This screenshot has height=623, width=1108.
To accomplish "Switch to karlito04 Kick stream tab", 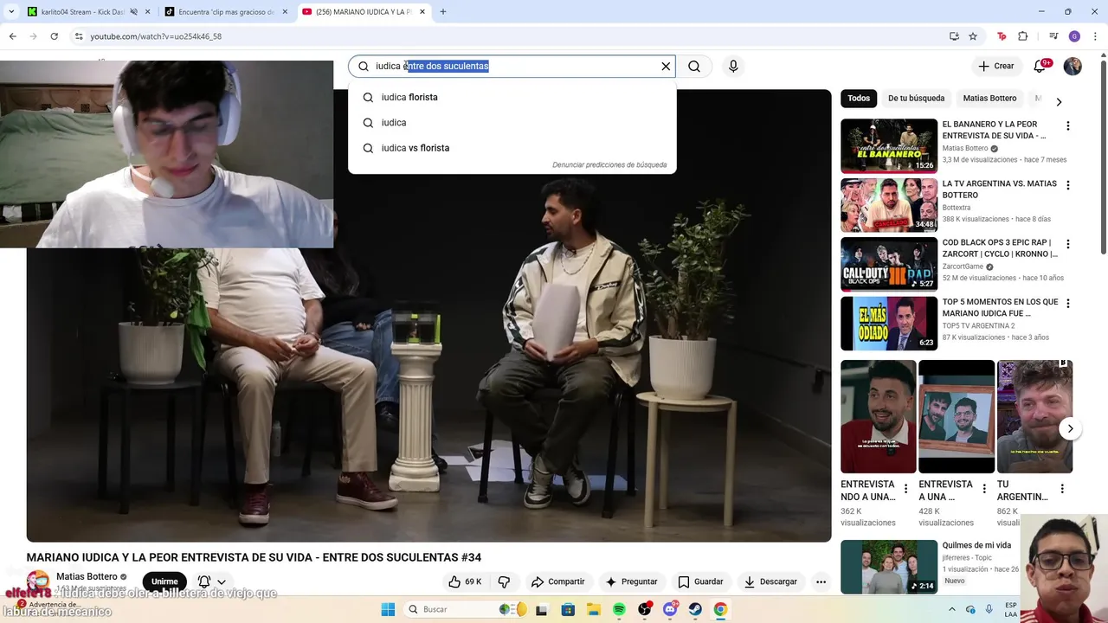I will coord(78,12).
